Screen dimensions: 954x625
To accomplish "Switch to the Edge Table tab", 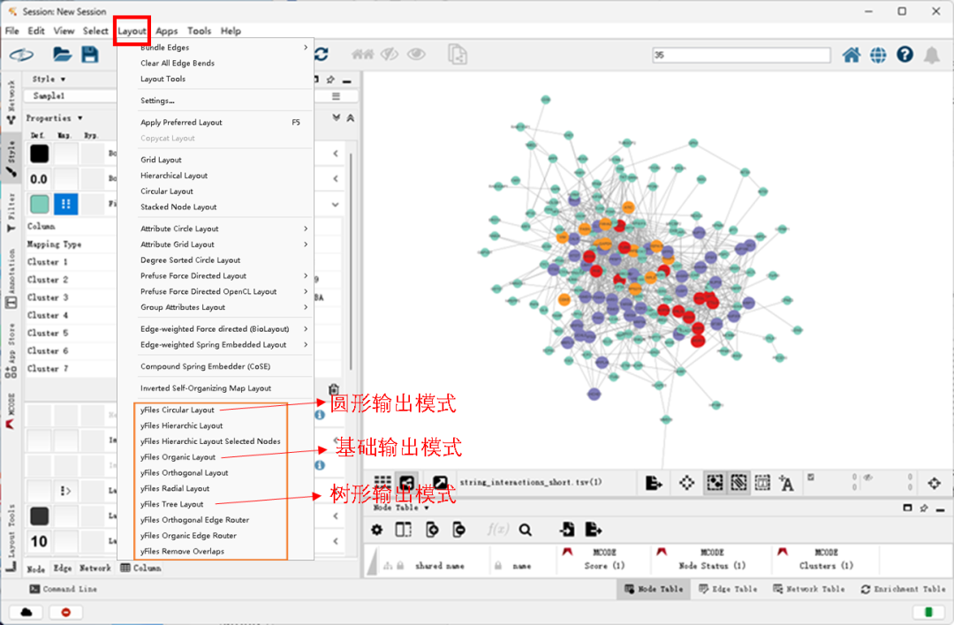I will pos(728,589).
